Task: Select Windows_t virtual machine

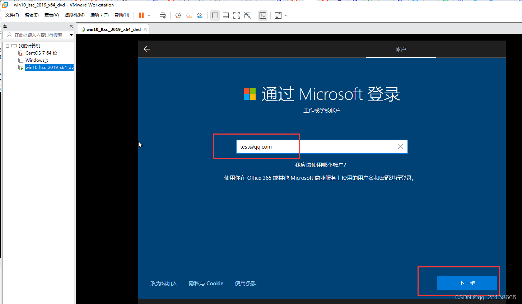Action: pyautogui.click(x=37, y=60)
